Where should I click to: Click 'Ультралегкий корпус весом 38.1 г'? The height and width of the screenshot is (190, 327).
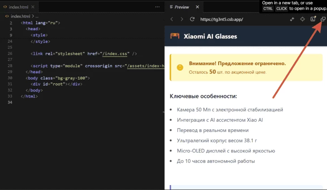click(217, 140)
